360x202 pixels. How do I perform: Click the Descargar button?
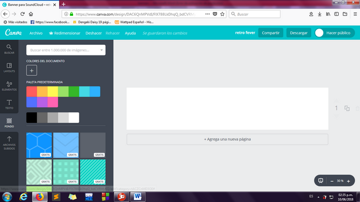point(299,33)
